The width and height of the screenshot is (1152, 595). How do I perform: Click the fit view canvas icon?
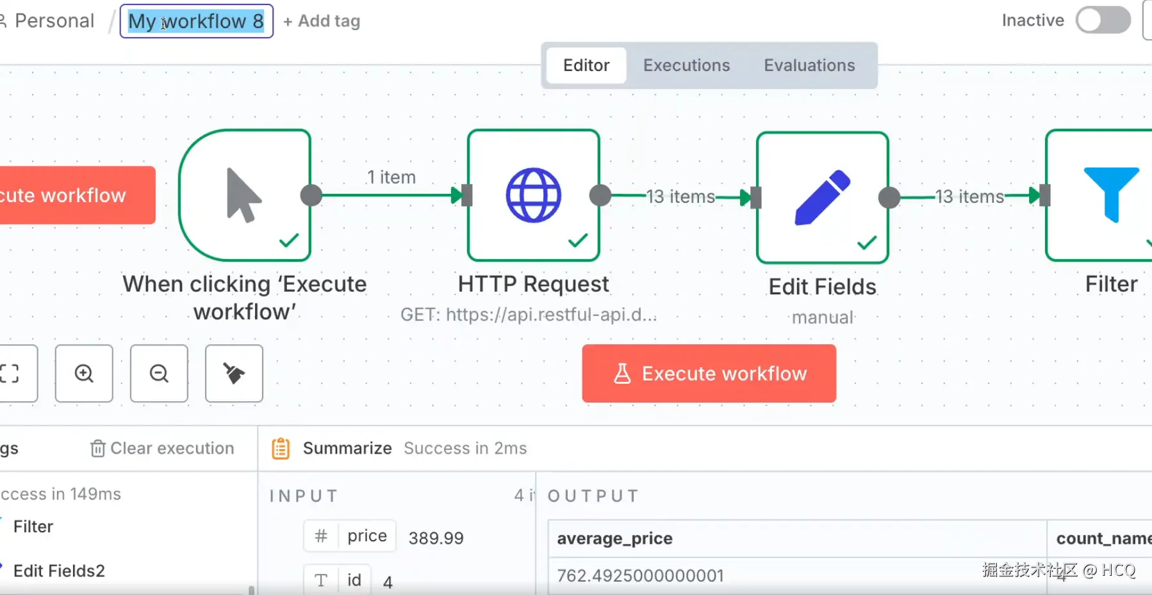[x=12, y=374]
